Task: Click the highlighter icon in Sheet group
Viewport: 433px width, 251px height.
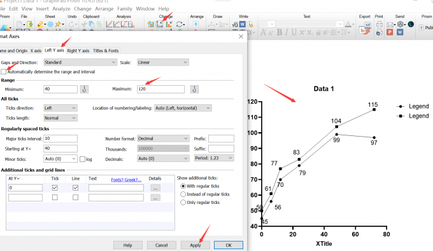Action: [x=40, y=24]
